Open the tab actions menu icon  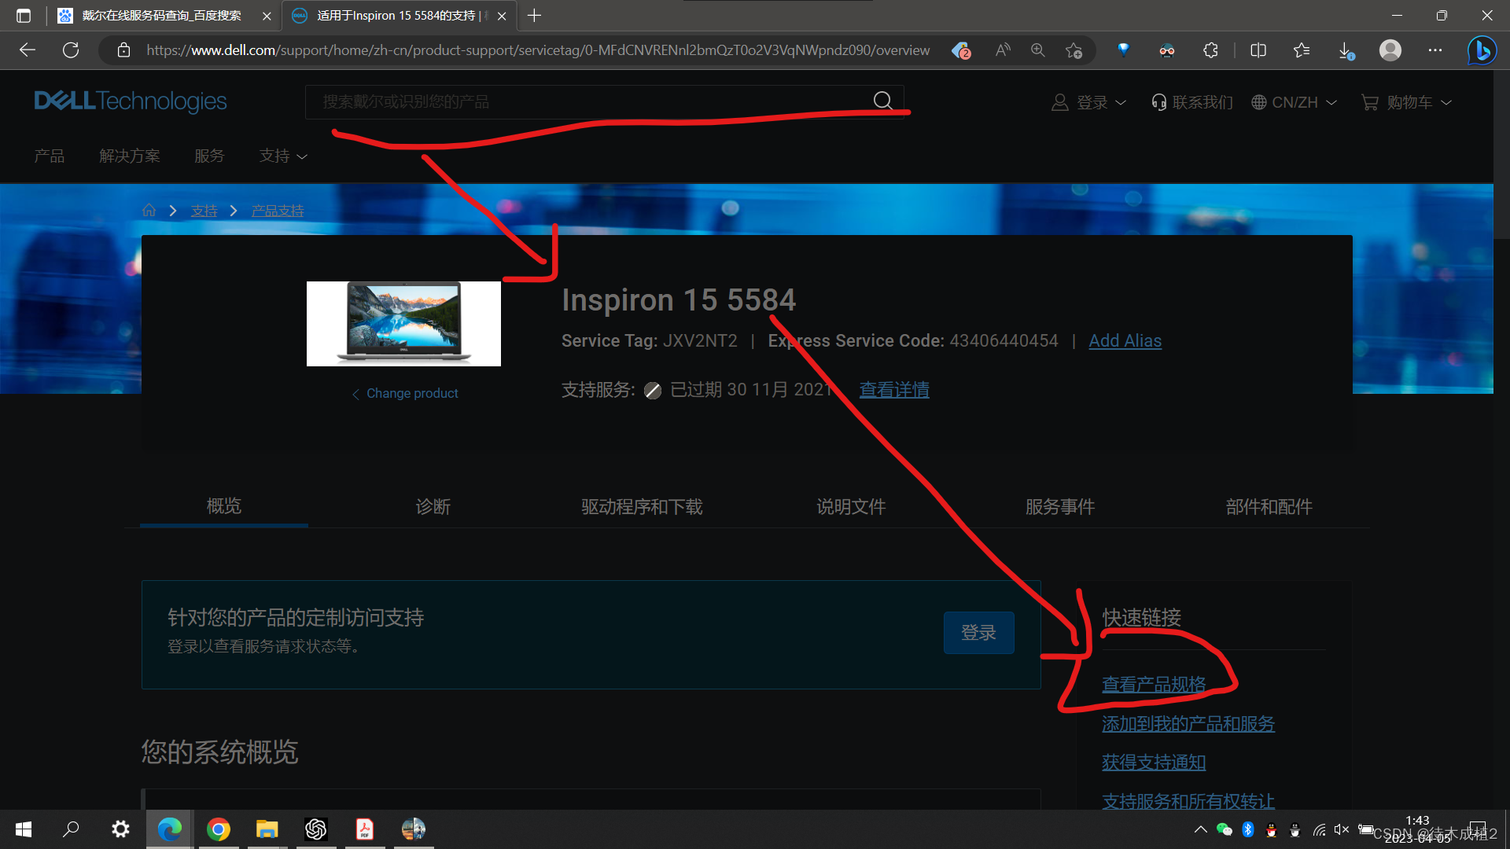click(24, 16)
